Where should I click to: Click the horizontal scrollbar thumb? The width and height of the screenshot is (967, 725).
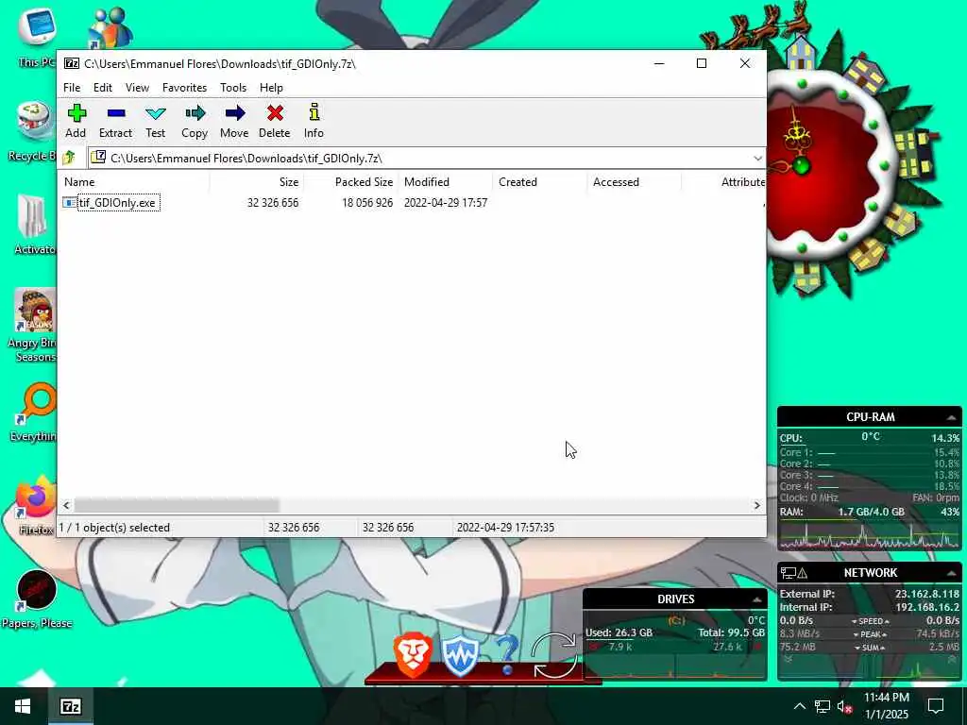pyautogui.click(x=177, y=506)
